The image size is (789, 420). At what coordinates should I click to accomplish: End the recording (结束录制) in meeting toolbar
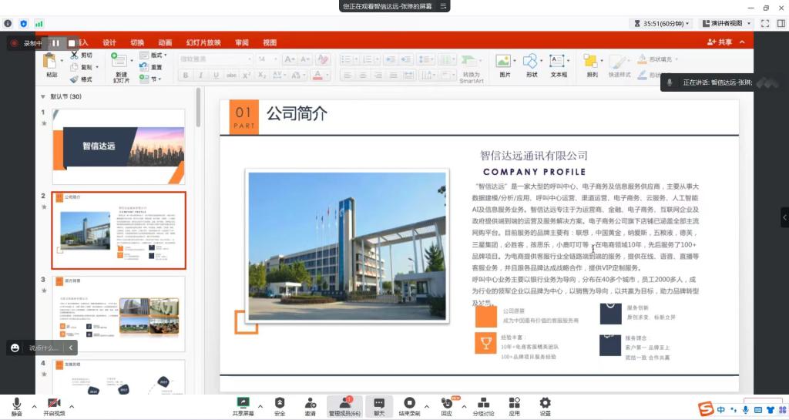point(410,406)
